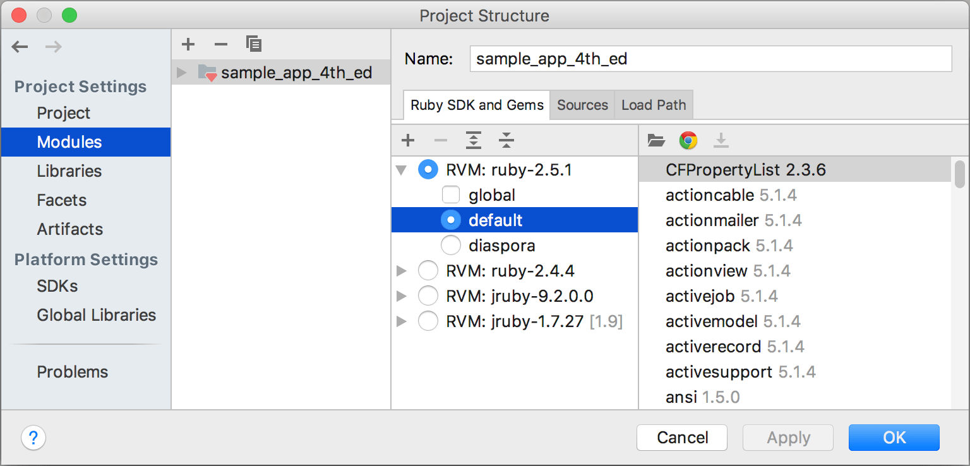This screenshot has width=970, height=466.
Task: Remove the selected SDK via minus icon
Action: coord(440,140)
